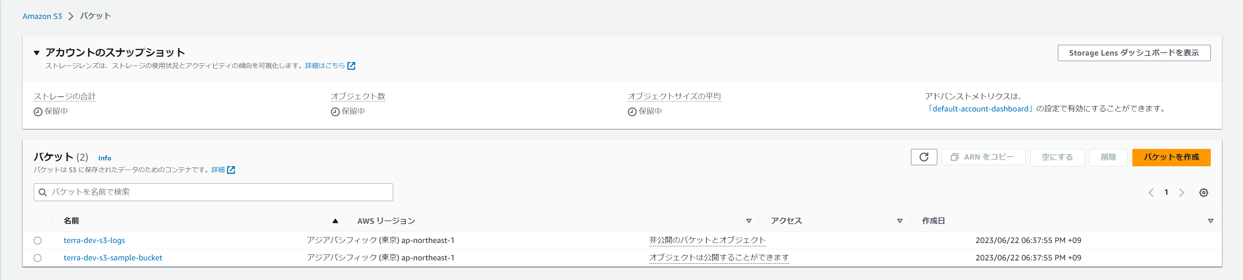Sort by 名前 ascending arrow
The height and width of the screenshot is (280, 1243).
(x=335, y=221)
